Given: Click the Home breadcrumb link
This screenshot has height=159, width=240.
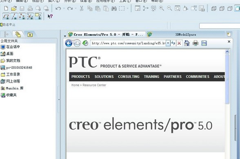Looking at the screenshot, I should [75, 85].
